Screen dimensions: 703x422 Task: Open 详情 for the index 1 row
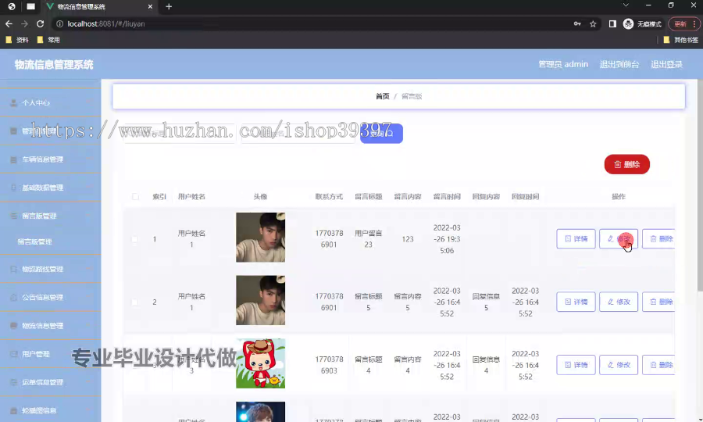tap(576, 239)
